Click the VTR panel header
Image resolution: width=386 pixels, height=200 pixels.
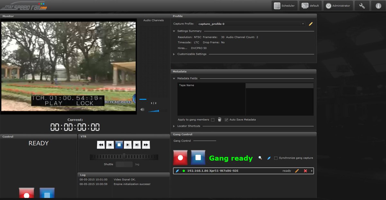coord(124,137)
